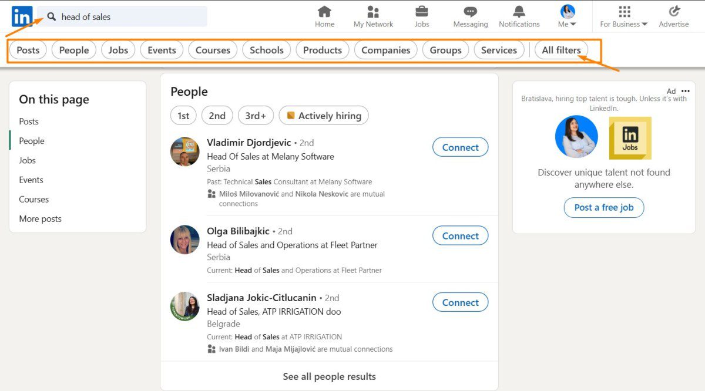Open My Network icon
The width and height of the screenshot is (705, 391).
373,11
